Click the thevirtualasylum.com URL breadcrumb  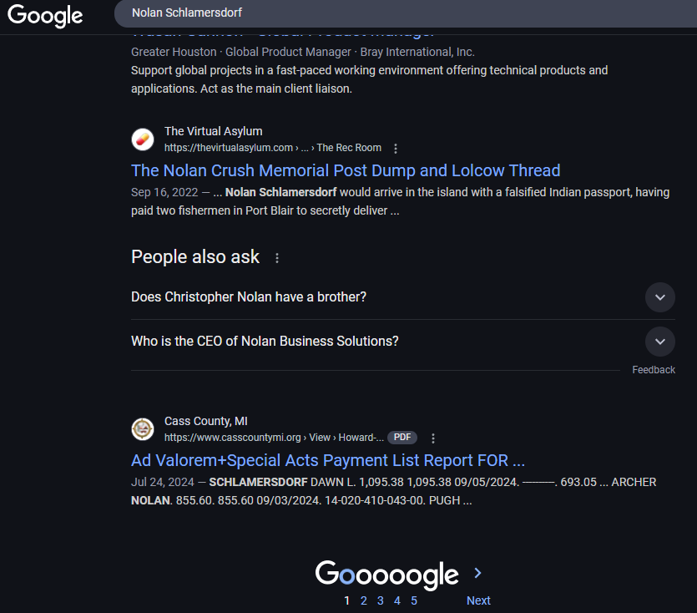tap(272, 148)
